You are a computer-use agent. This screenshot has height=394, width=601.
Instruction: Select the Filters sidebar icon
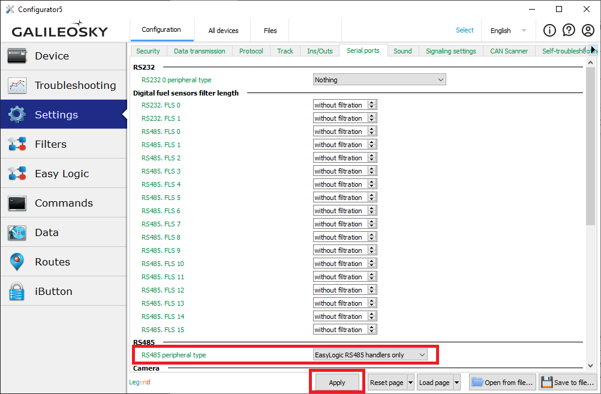pos(17,144)
